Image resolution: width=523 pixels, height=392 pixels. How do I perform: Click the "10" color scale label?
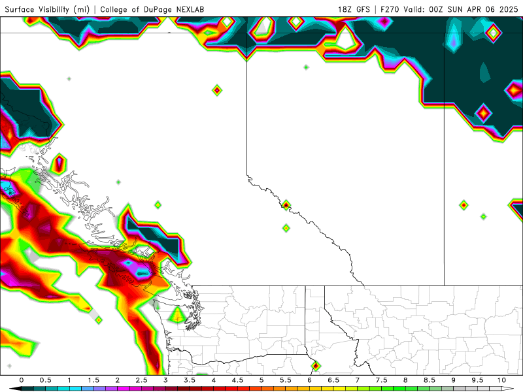[x=501, y=380]
